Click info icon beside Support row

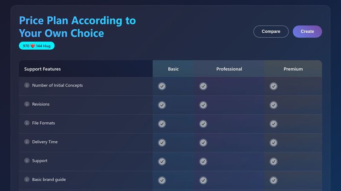[27, 161]
